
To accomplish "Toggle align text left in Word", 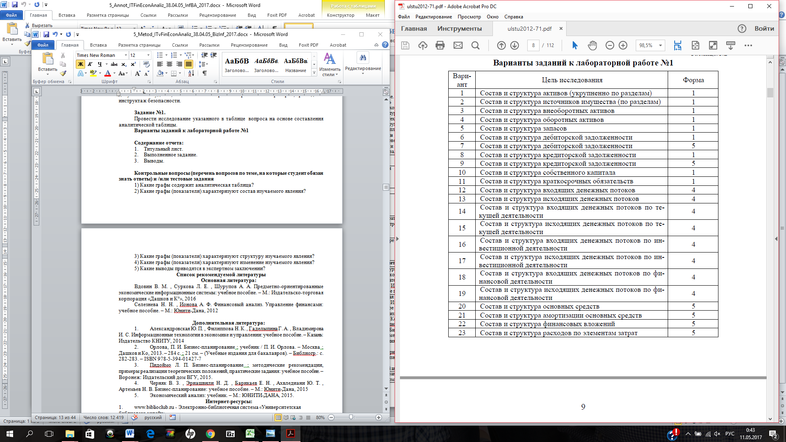I will [x=160, y=64].
